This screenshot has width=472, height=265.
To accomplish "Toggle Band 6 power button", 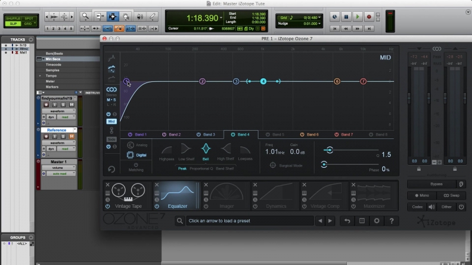I will (302, 135).
